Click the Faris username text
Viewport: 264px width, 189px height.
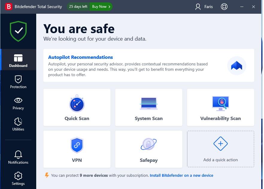pyautogui.click(x=209, y=7)
